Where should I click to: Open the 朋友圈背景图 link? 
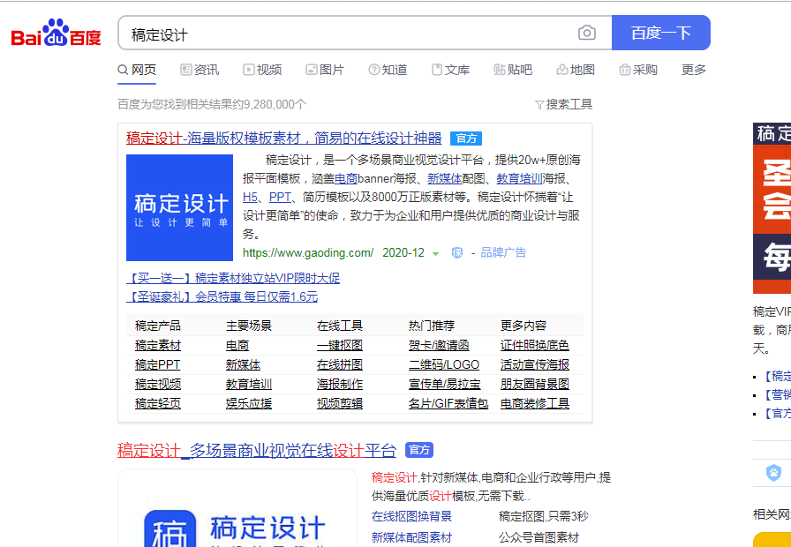pos(535,384)
